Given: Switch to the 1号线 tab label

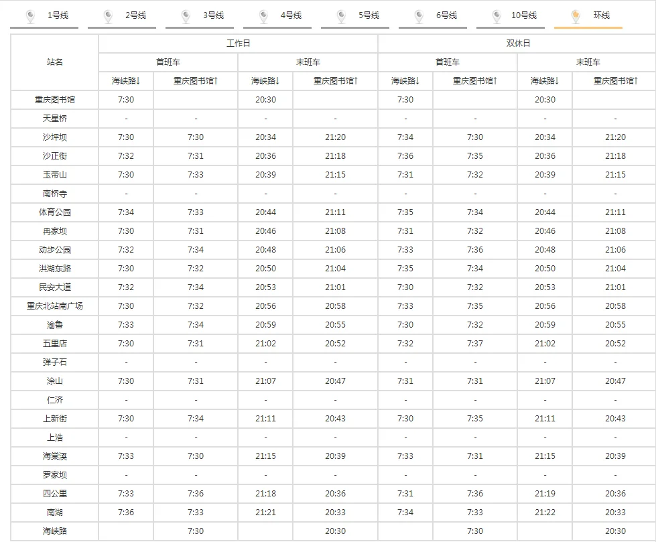Looking at the screenshot, I should (x=58, y=15).
